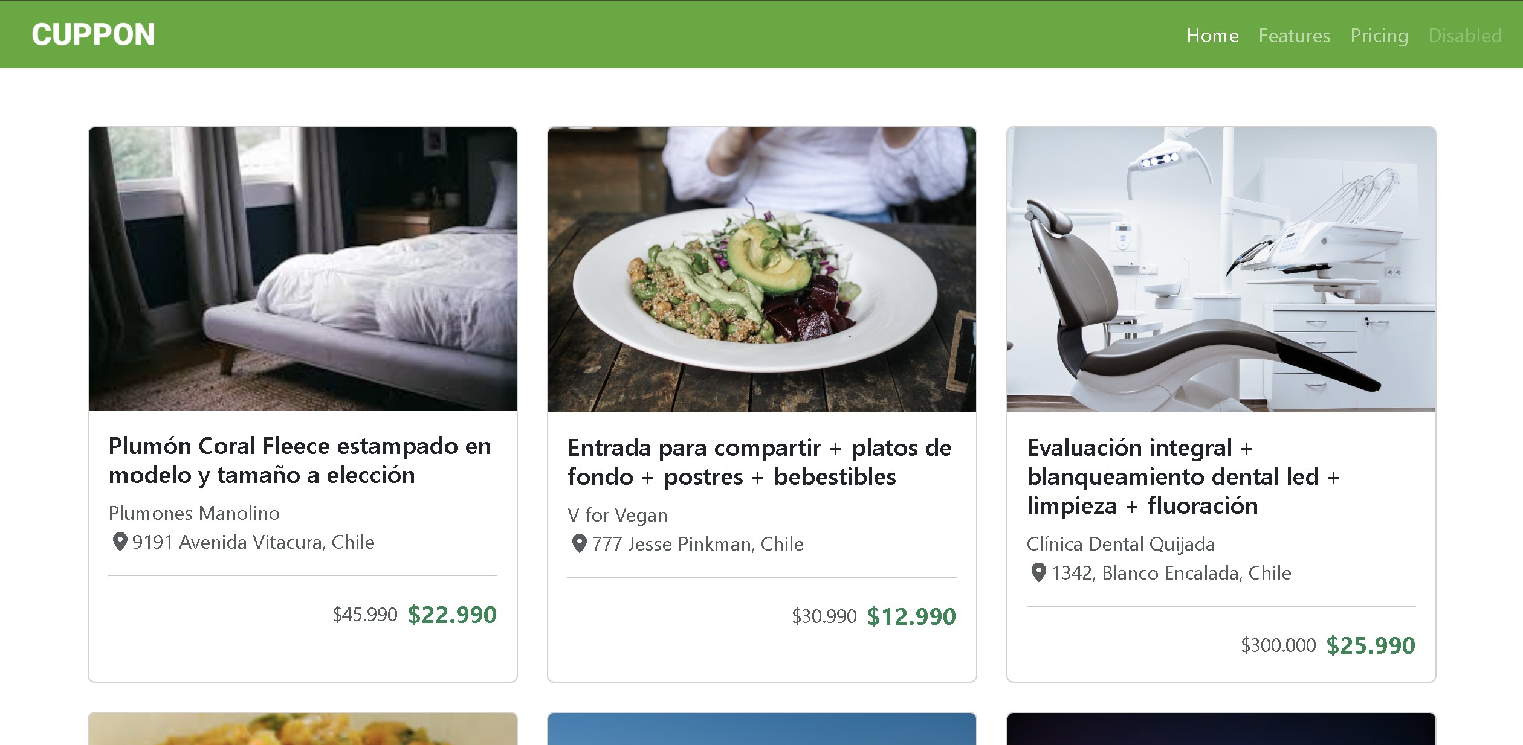Select the Plumón Coral Fleece coupon title
This screenshot has width=1523, height=745.
(300, 460)
